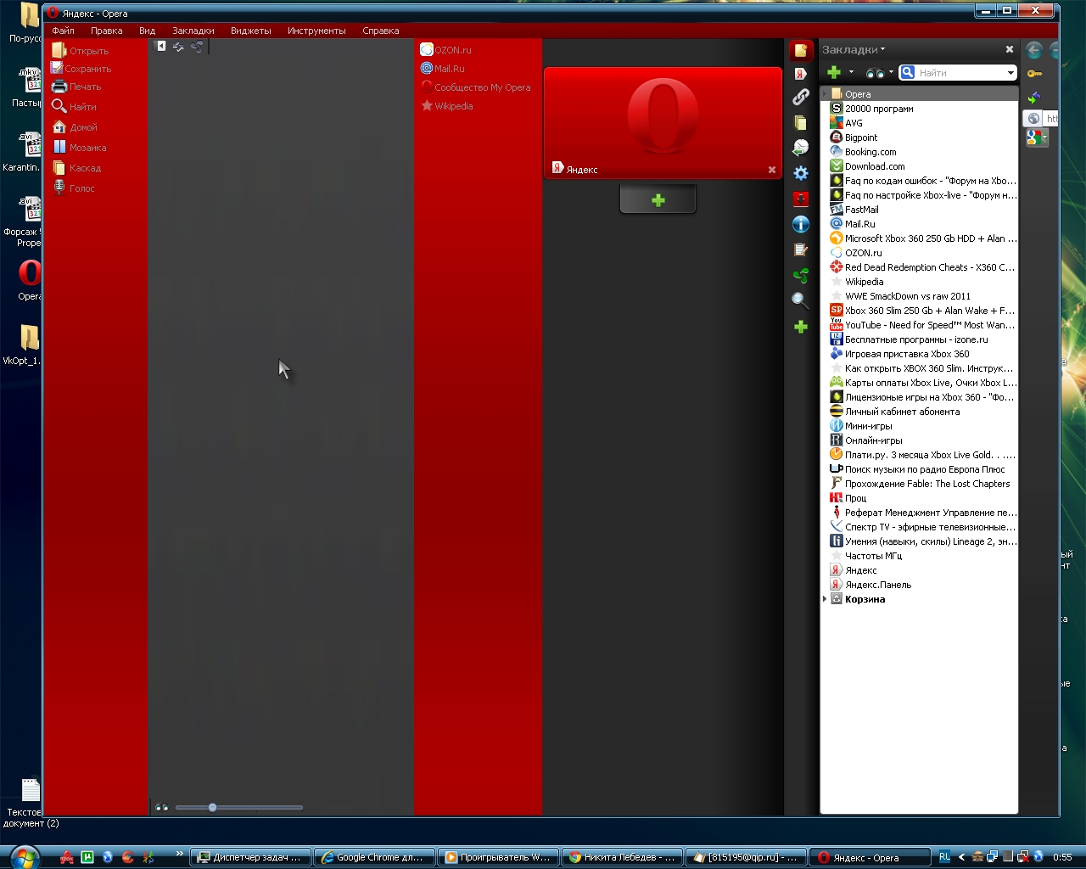This screenshot has height=869, width=1086.
Task: Click the Каскад cascade button
Action: coord(76,168)
